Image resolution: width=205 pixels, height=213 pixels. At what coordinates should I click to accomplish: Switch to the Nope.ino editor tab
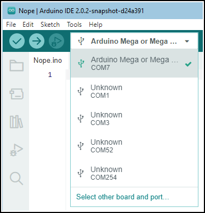coord(48,60)
